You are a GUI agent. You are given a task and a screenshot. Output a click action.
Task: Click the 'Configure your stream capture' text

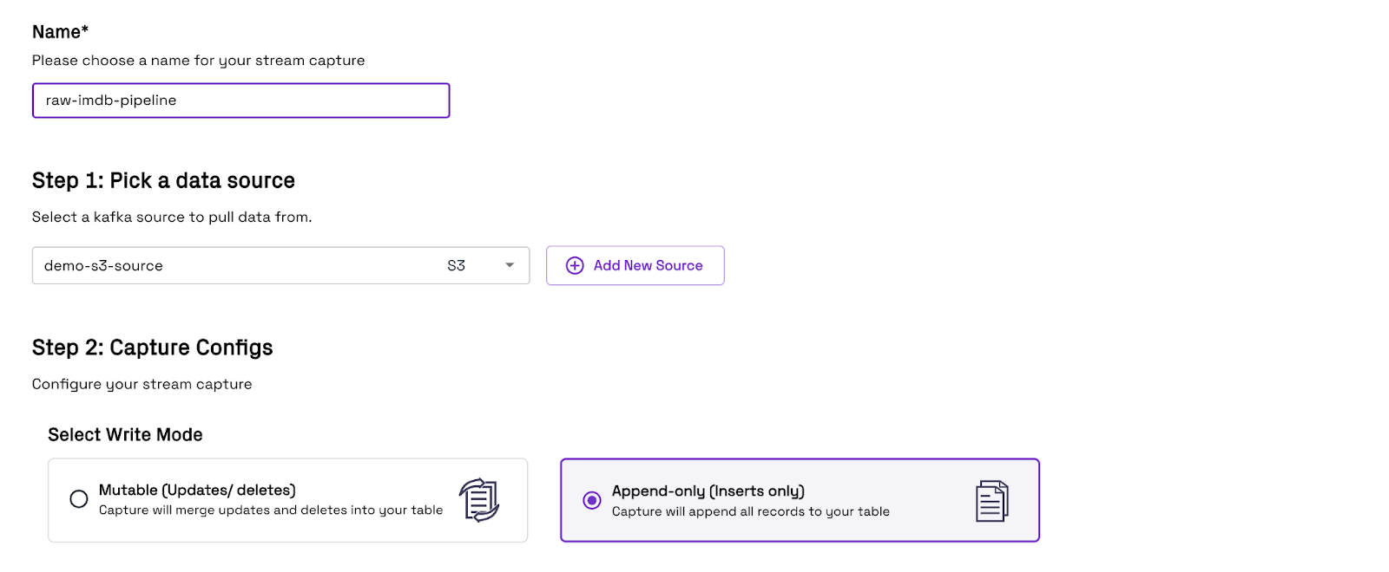pyautogui.click(x=142, y=385)
